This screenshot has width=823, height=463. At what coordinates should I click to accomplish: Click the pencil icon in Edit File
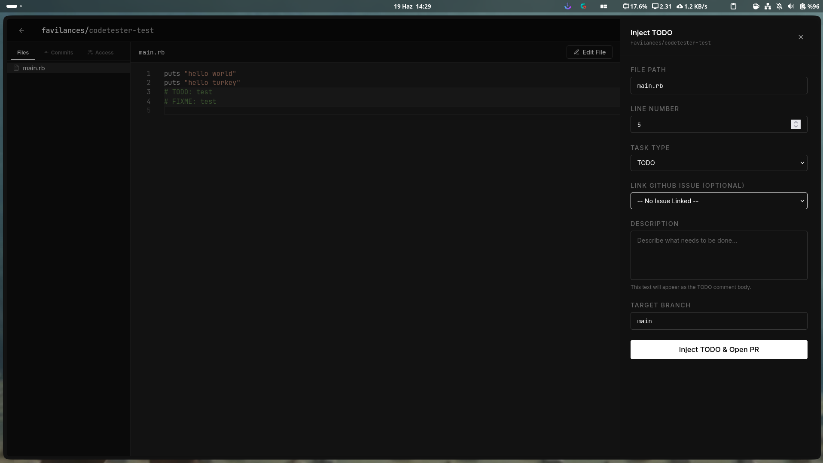576,52
